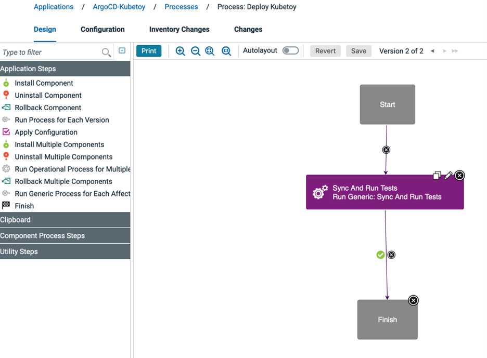Remove the Finish step from the canvas

(x=413, y=300)
